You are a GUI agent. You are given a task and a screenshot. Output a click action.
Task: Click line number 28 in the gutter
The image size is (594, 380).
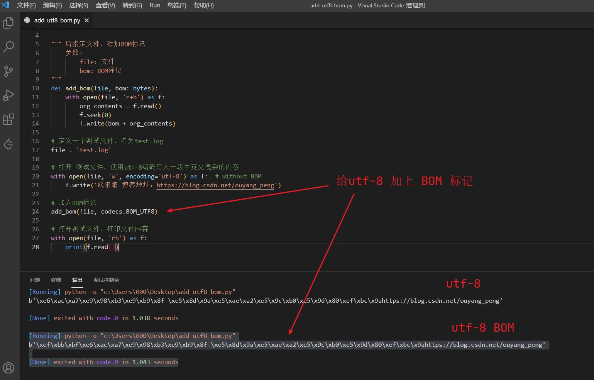click(36, 247)
